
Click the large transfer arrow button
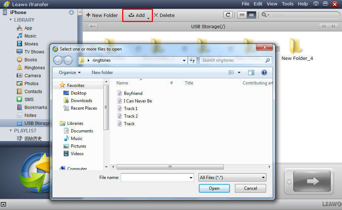coord(312,181)
